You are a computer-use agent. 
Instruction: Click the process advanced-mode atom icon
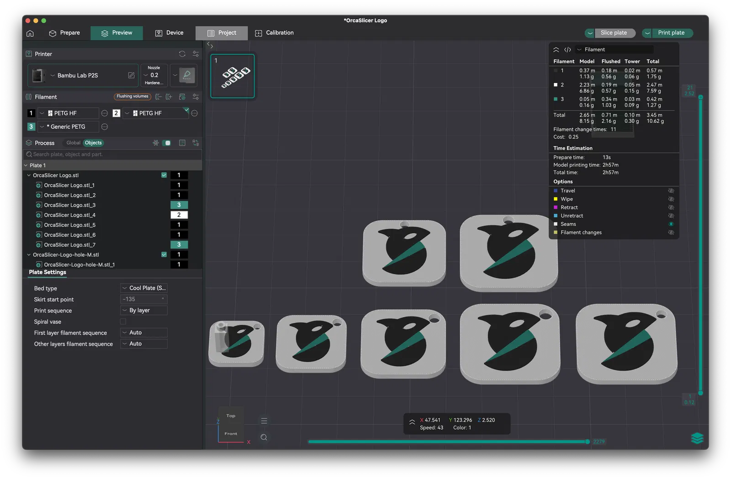point(156,143)
